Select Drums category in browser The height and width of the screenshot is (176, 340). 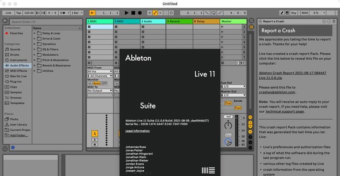click(15, 55)
